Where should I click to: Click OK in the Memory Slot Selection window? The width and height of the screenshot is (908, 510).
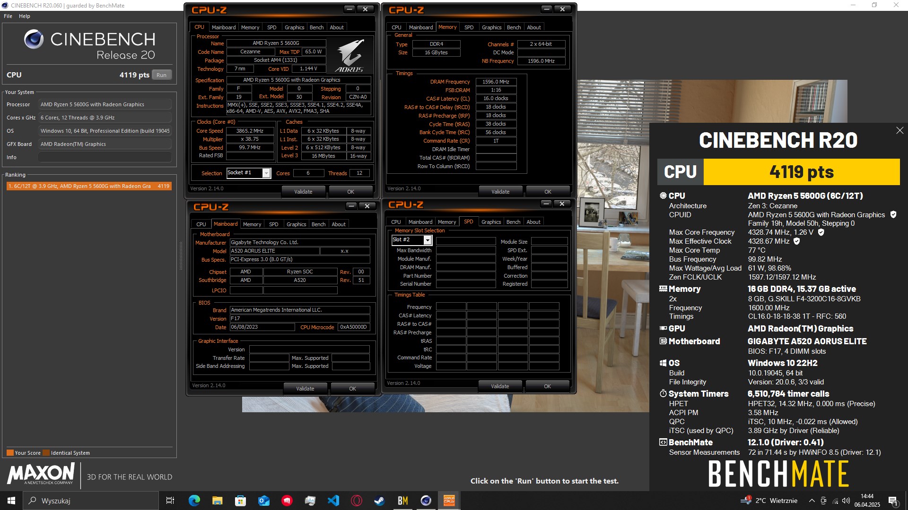tap(547, 386)
